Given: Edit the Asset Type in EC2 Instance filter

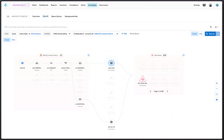Looking at the screenshot, I should 30,34.
